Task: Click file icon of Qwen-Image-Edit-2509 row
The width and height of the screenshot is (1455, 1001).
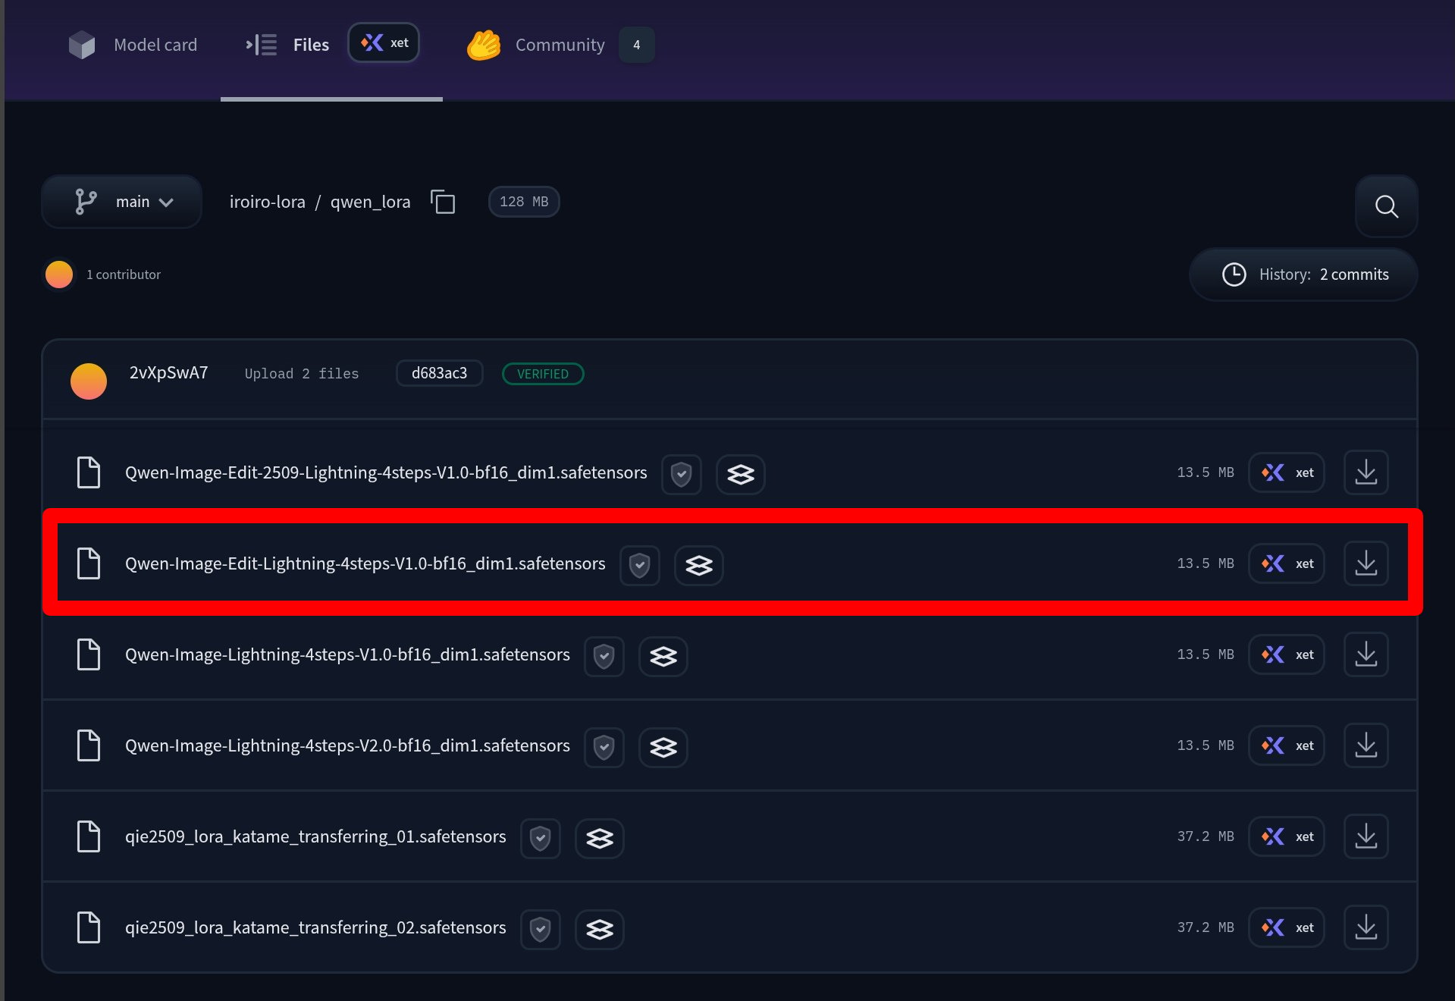Action: click(89, 472)
